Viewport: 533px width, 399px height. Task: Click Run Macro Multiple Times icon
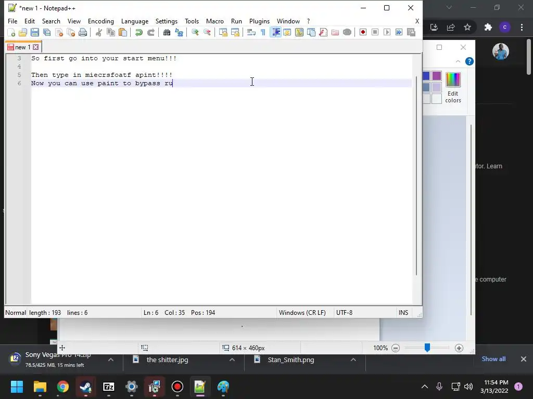point(399,32)
